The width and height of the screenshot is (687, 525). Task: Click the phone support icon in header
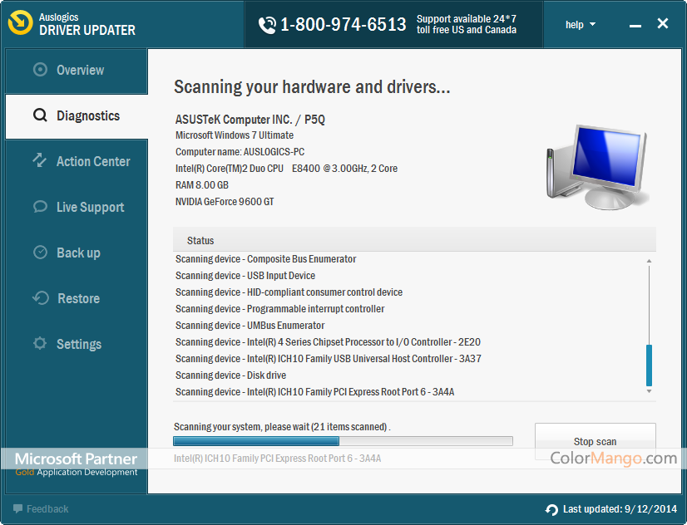[x=267, y=25]
